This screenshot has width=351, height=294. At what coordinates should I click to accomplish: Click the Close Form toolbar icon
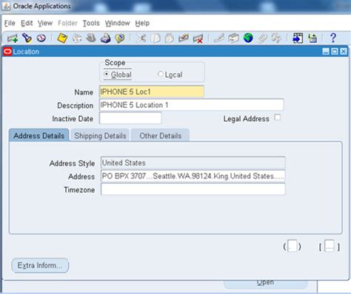120,38
